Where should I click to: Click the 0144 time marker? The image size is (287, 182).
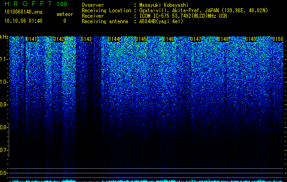(114, 39)
